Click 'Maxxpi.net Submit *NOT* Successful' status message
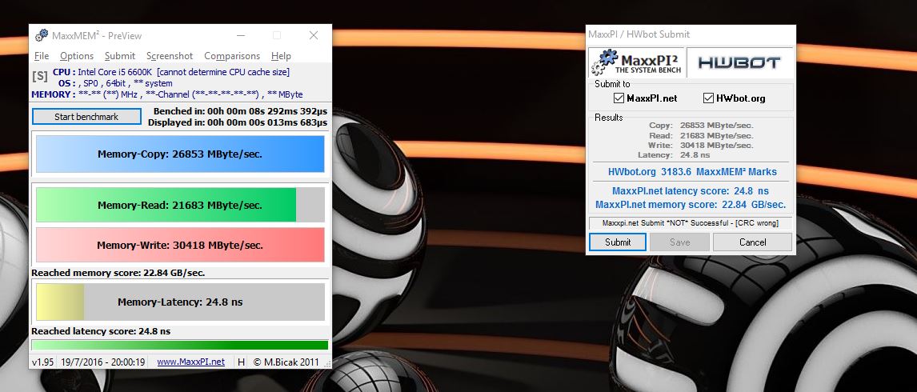This screenshot has height=392, width=917. (690, 223)
